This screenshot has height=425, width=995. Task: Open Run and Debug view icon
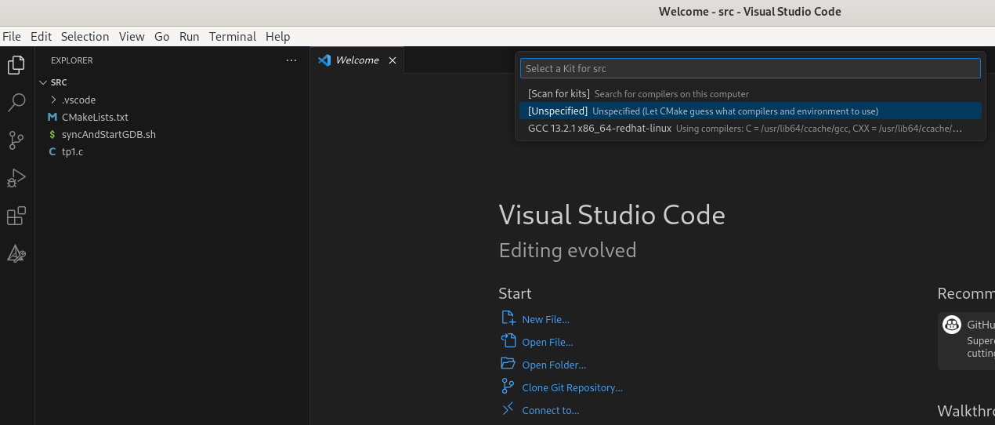(x=16, y=178)
